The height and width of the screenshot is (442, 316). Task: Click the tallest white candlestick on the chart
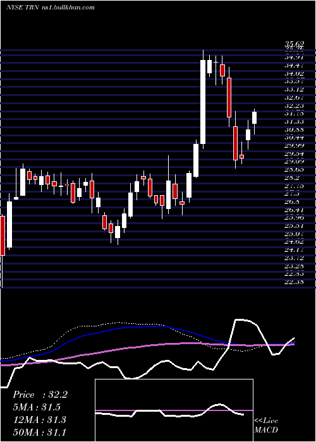click(203, 102)
